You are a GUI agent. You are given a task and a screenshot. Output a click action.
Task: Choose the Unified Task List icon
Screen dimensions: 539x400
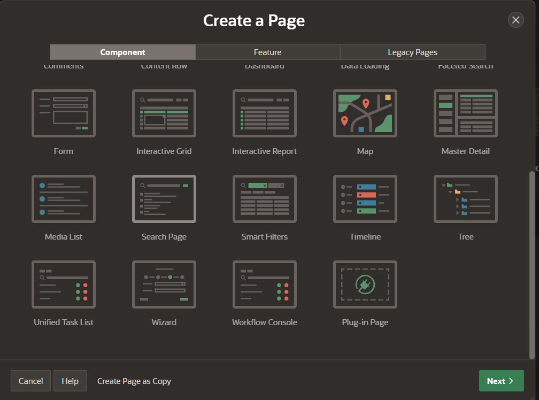pos(63,284)
